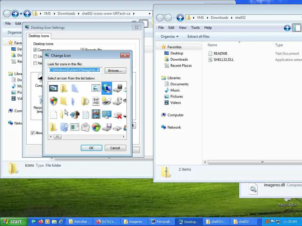Open the File menu in shell32 window

coord(161,28)
